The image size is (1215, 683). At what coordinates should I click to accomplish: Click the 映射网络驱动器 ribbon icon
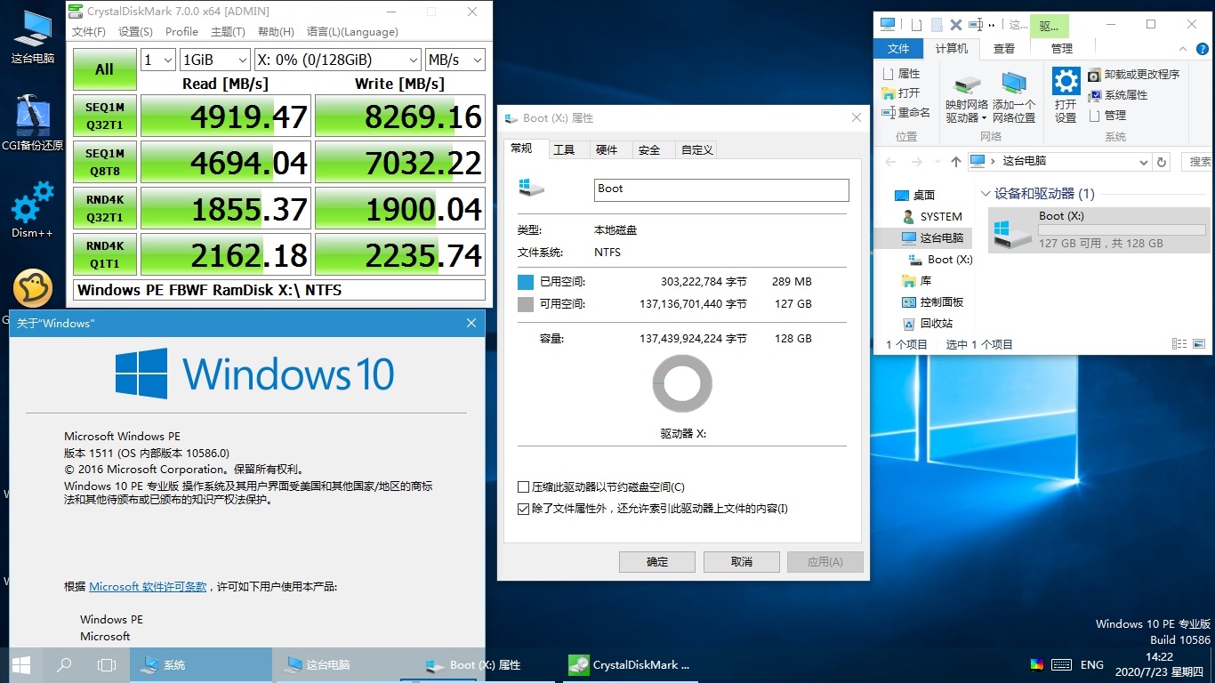coord(967,98)
